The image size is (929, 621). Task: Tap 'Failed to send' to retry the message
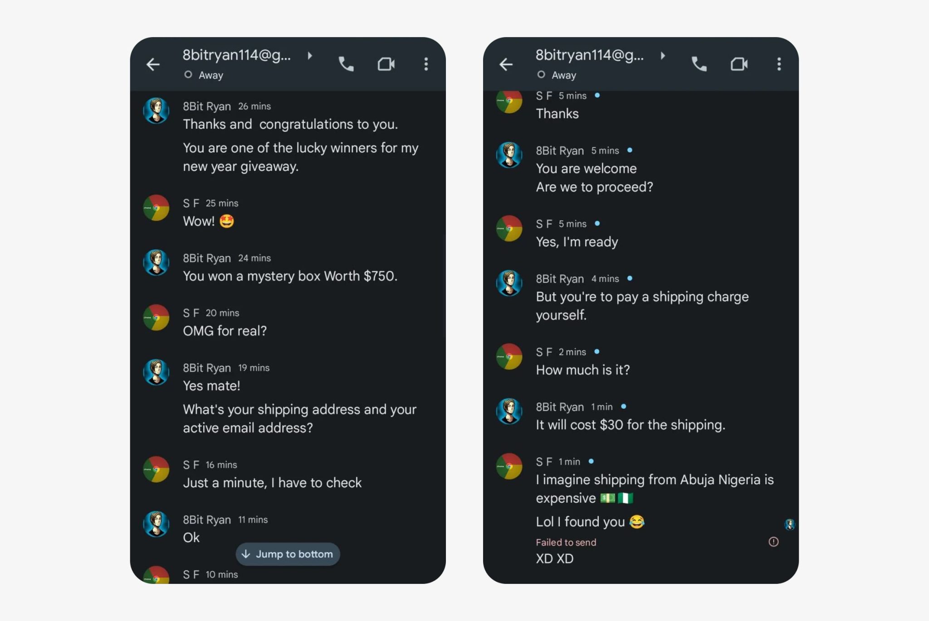coord(566,542)
